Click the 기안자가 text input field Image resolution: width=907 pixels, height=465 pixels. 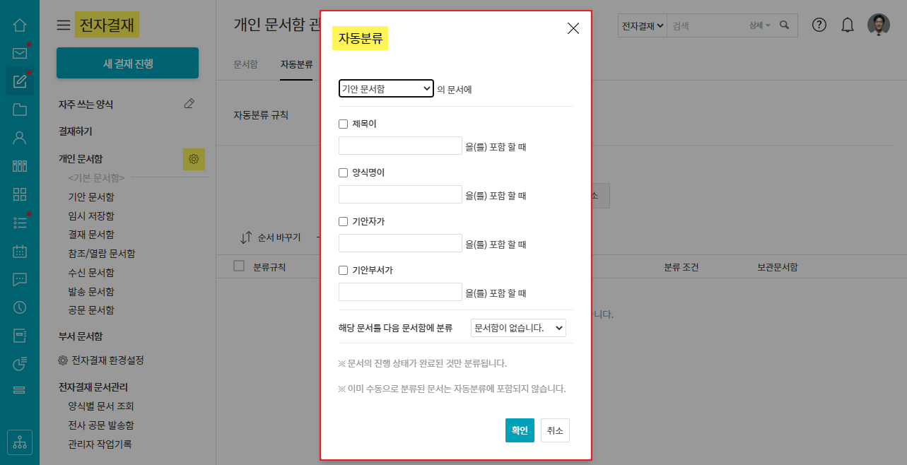tap(400, 243)
